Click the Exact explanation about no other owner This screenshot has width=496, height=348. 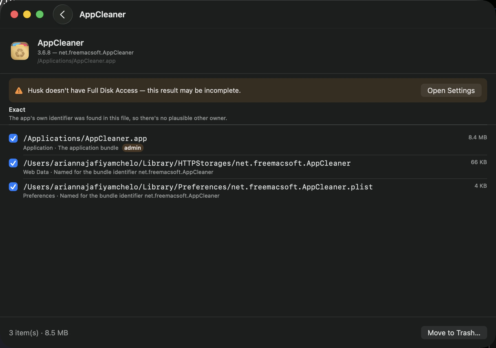click(118, 118)
